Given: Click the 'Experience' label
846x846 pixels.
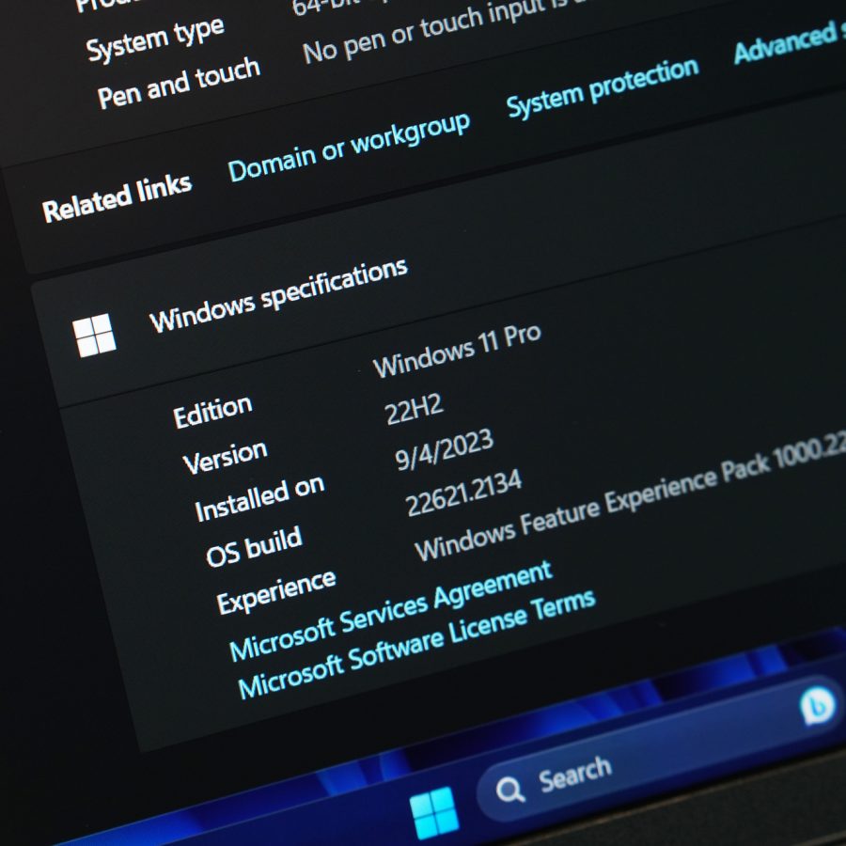Looking at the screenshot, I should coord(276,591).
